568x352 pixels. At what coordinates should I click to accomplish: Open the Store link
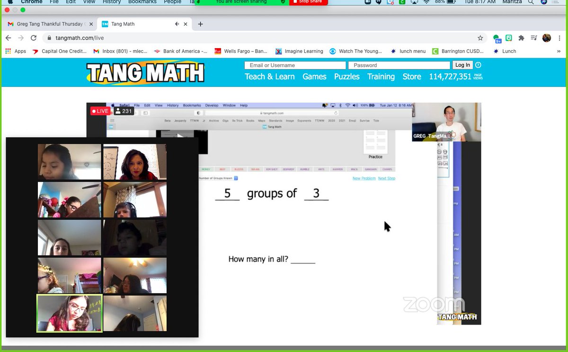pyautogui.click(x=412, y=77)
